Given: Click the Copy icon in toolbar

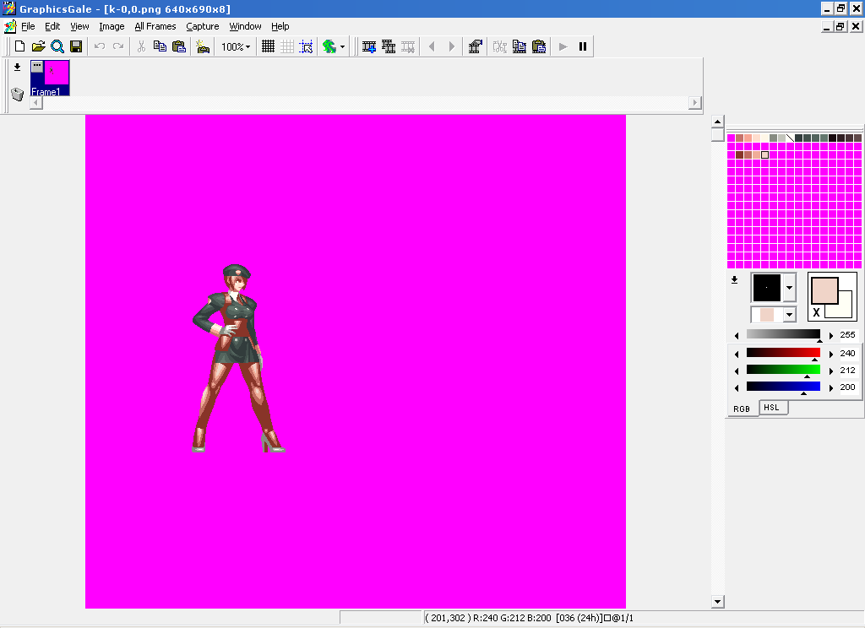Looking at the screenshot, I should (x=160, y=46).
